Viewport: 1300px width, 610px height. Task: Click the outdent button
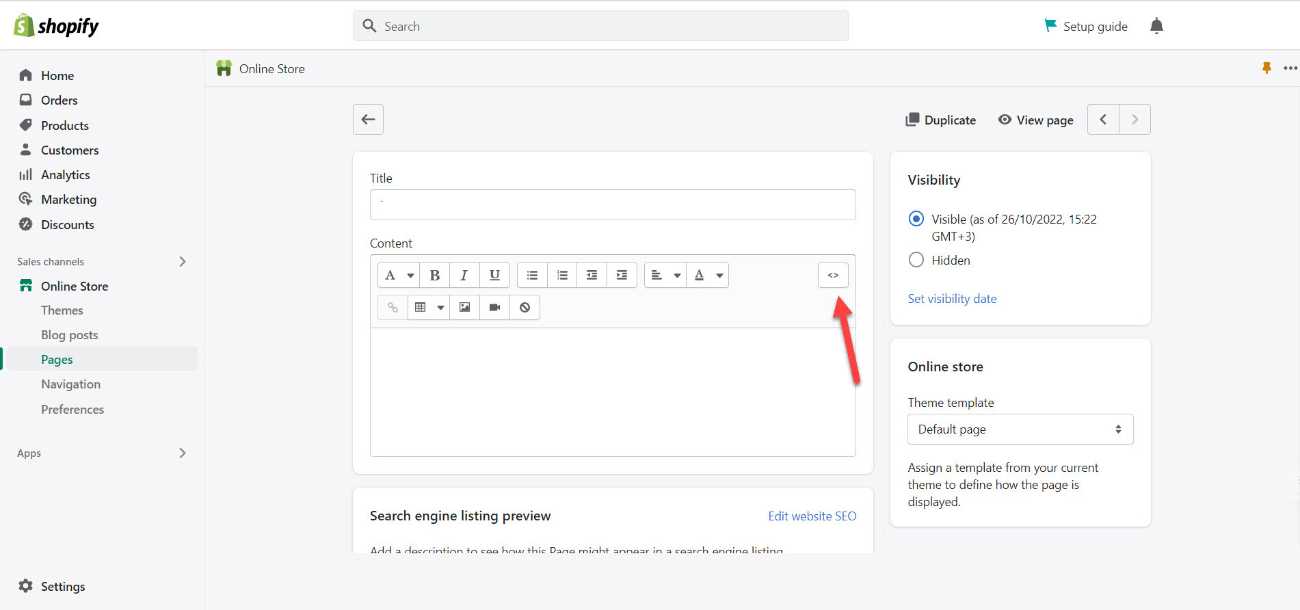click(x=592, y=275)
